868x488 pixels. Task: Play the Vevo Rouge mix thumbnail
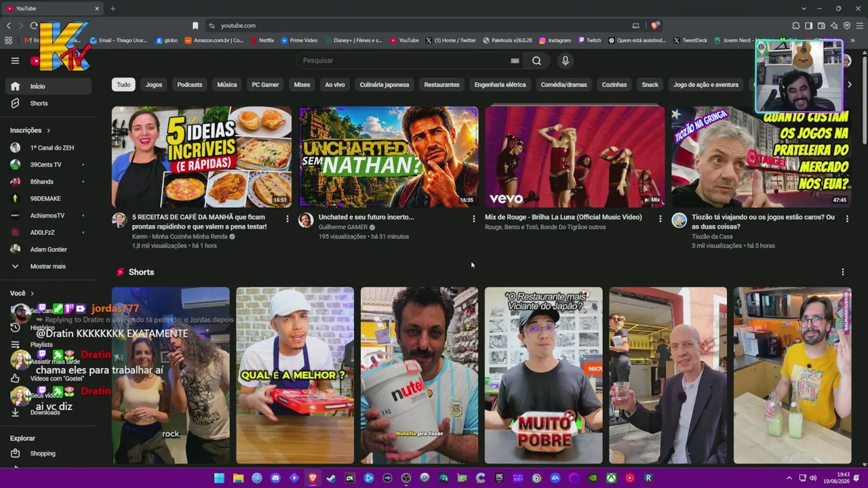tap(575, 157)
